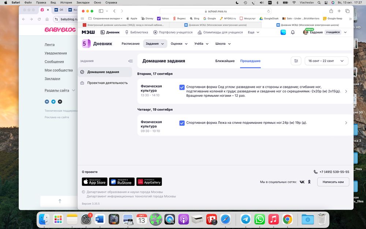Click the filter settings icon beside date range

click(296, 61)
